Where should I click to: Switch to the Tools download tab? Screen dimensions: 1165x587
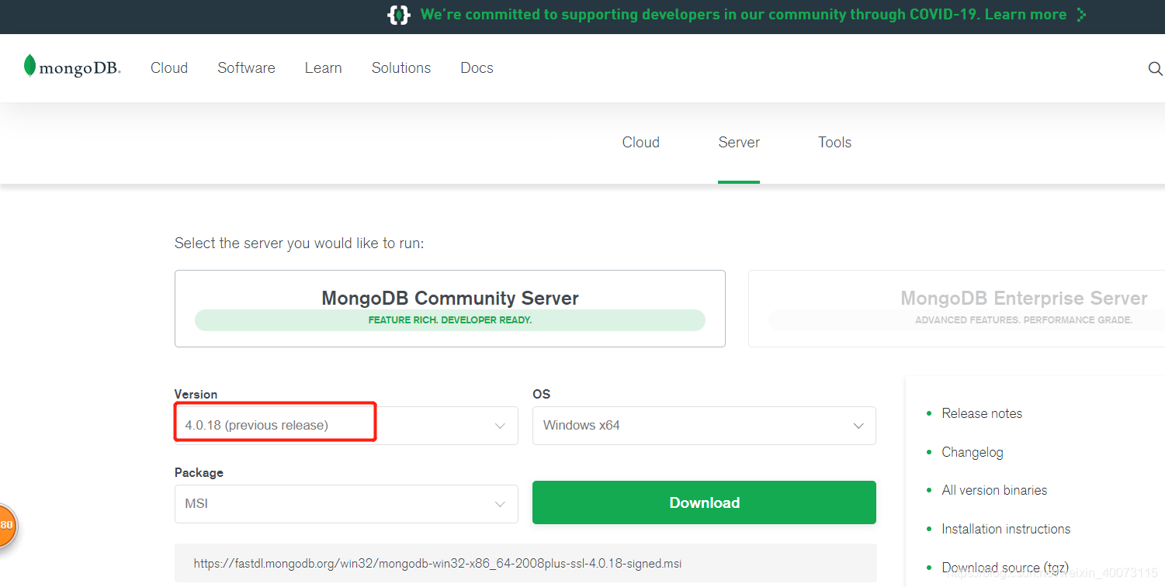click(835, 143)
